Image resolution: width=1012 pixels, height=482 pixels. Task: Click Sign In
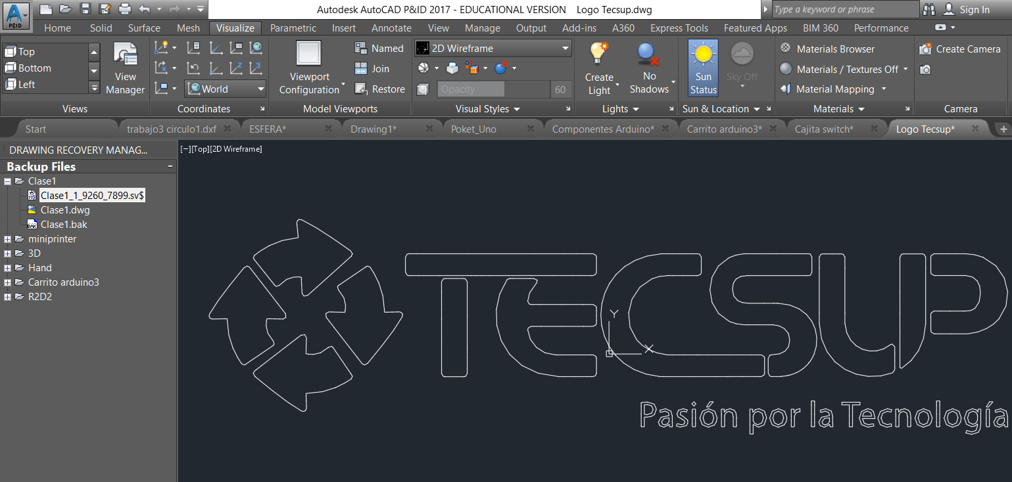[x=967, y=9]
